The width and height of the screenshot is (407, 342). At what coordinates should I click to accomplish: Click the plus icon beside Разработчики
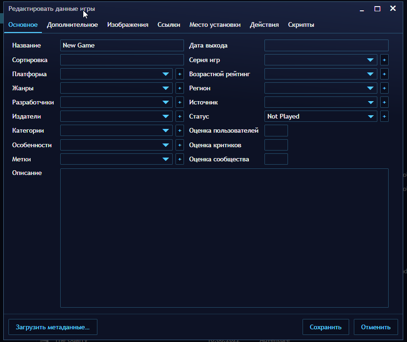click(x=179, y=102)
